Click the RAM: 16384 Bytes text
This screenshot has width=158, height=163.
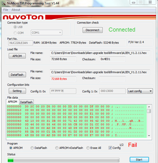coord(45,43)
